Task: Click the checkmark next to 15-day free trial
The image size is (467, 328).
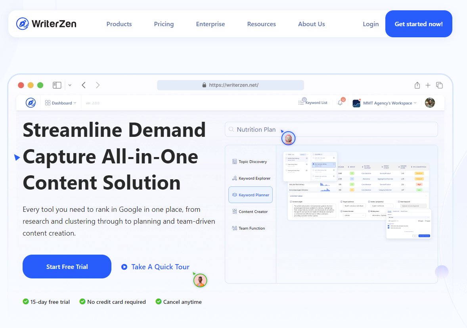Action: 25,302
